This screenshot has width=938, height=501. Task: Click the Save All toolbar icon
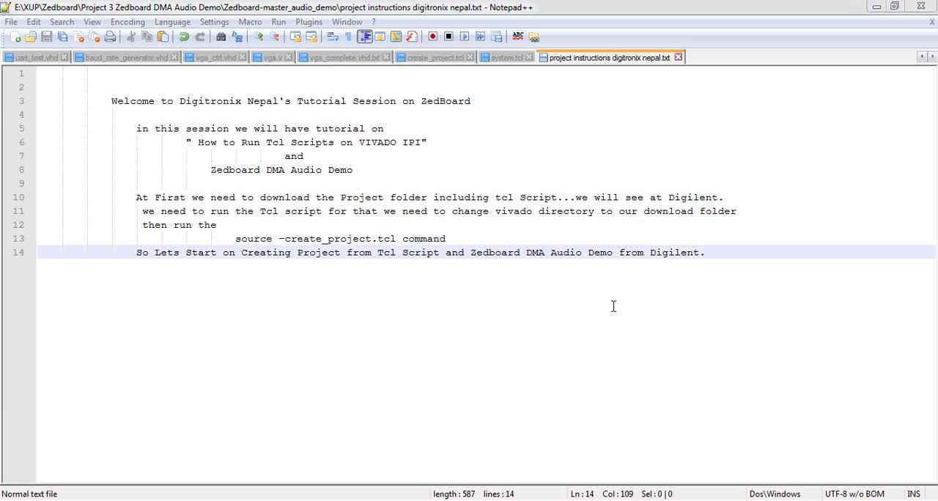62,37
